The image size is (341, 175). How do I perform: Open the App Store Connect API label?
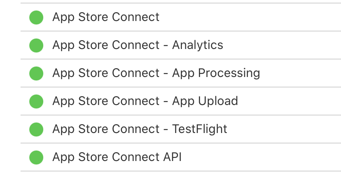(117, 157)
